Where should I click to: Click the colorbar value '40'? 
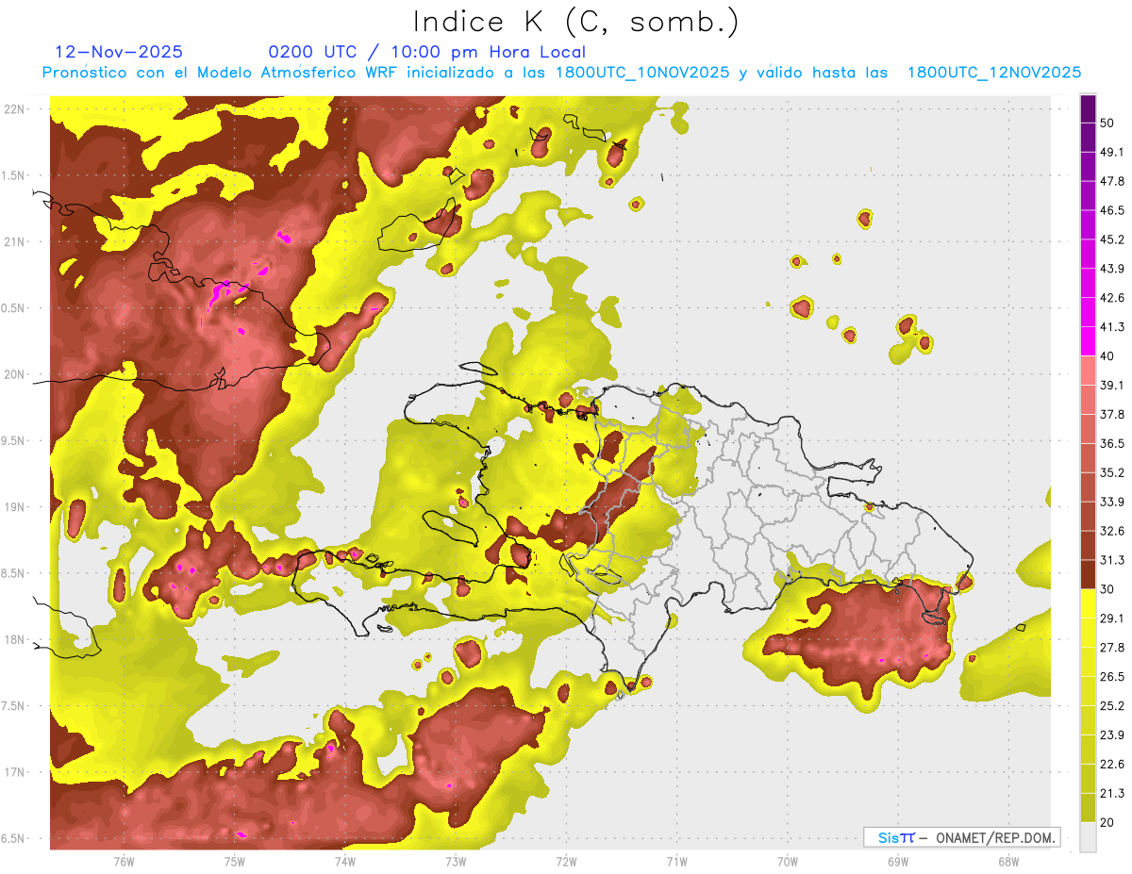(x=1107, y=356)
